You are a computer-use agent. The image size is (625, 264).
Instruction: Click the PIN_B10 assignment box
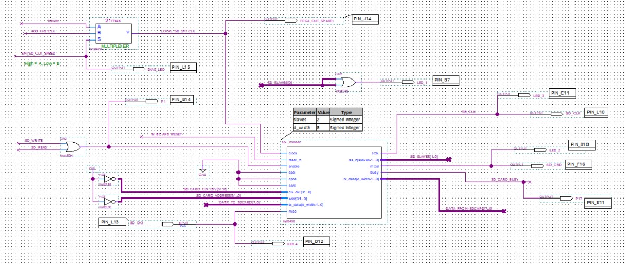click(x=582, y=144)
